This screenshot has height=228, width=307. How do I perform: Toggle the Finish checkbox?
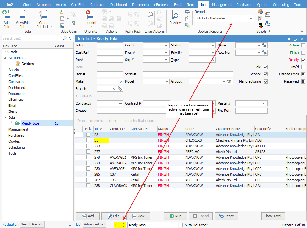(303, 52)
